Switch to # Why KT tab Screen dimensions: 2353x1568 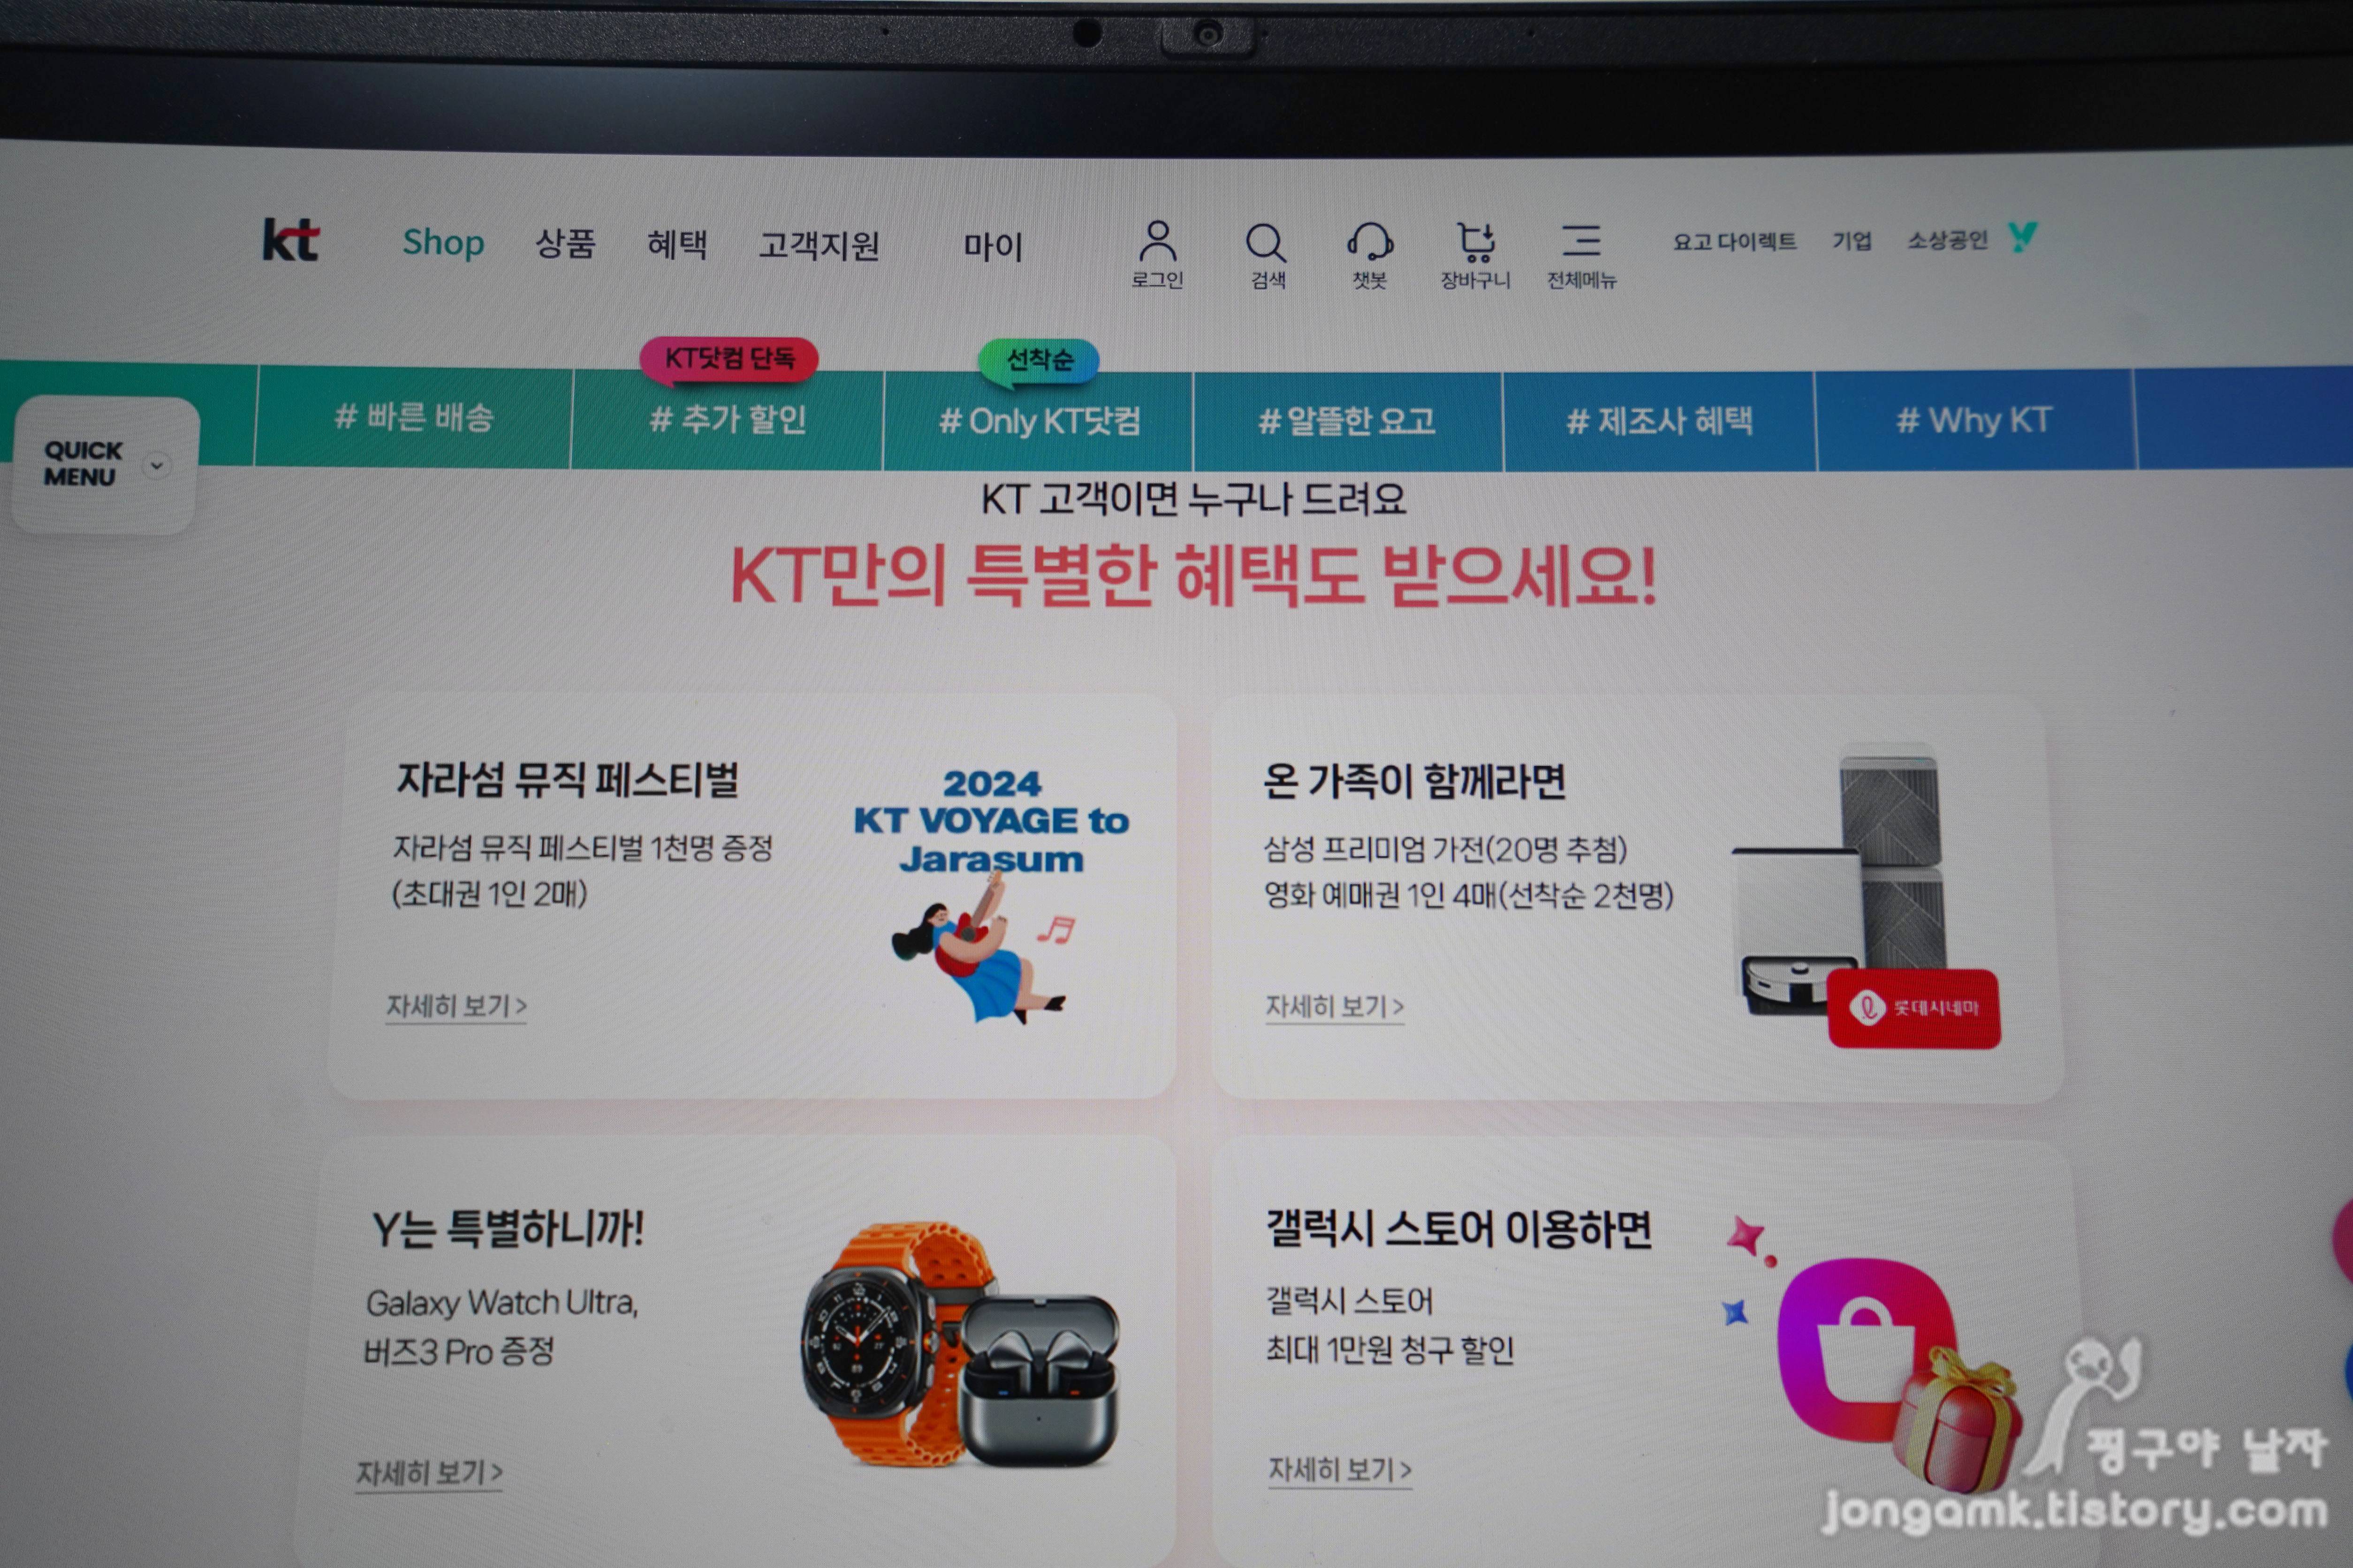(x=1974, y=420)
